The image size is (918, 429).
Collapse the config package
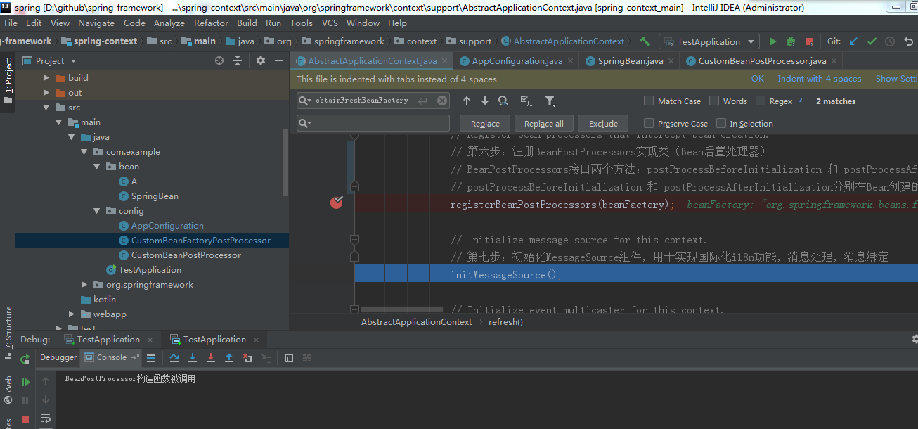point(97,211)
